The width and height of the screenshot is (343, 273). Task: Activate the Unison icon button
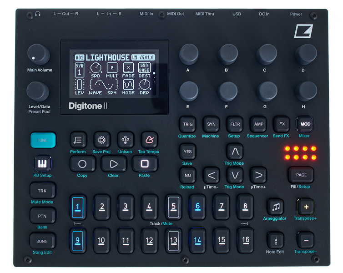[x=126, y=140]
